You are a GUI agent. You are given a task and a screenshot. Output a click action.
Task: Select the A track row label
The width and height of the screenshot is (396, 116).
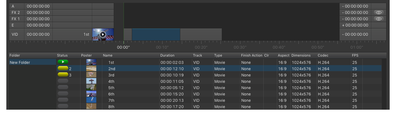tap(13, 6)
